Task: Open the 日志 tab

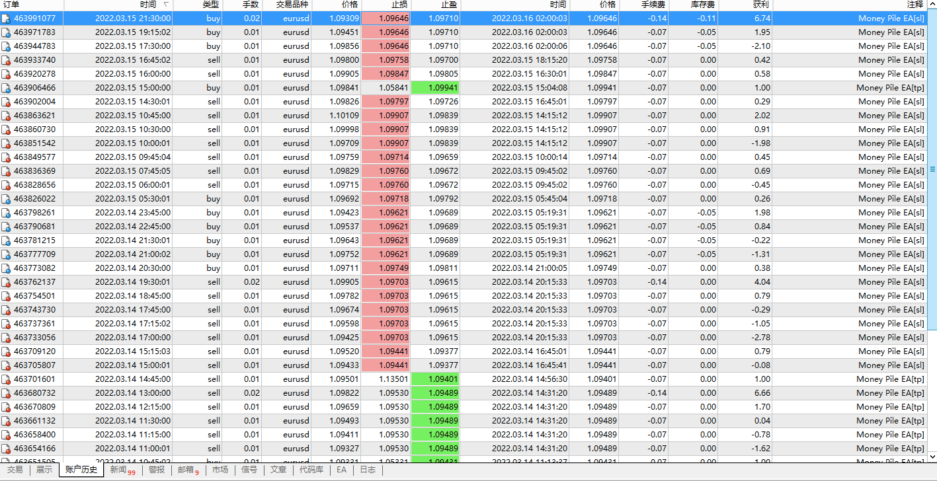Action: (368, 470)
